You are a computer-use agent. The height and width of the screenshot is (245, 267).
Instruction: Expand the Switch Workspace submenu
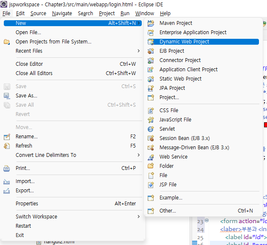(139, 217)
